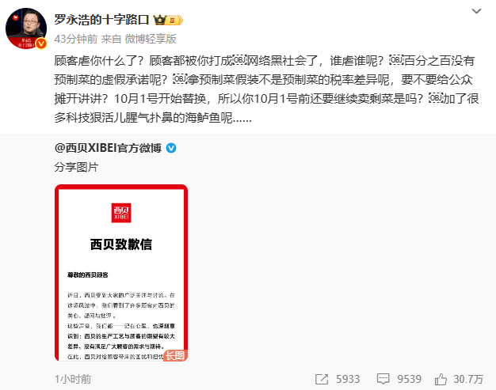Click the 分享图片 quoted post text
Screen dimensions: 496x390
point(76,167)
